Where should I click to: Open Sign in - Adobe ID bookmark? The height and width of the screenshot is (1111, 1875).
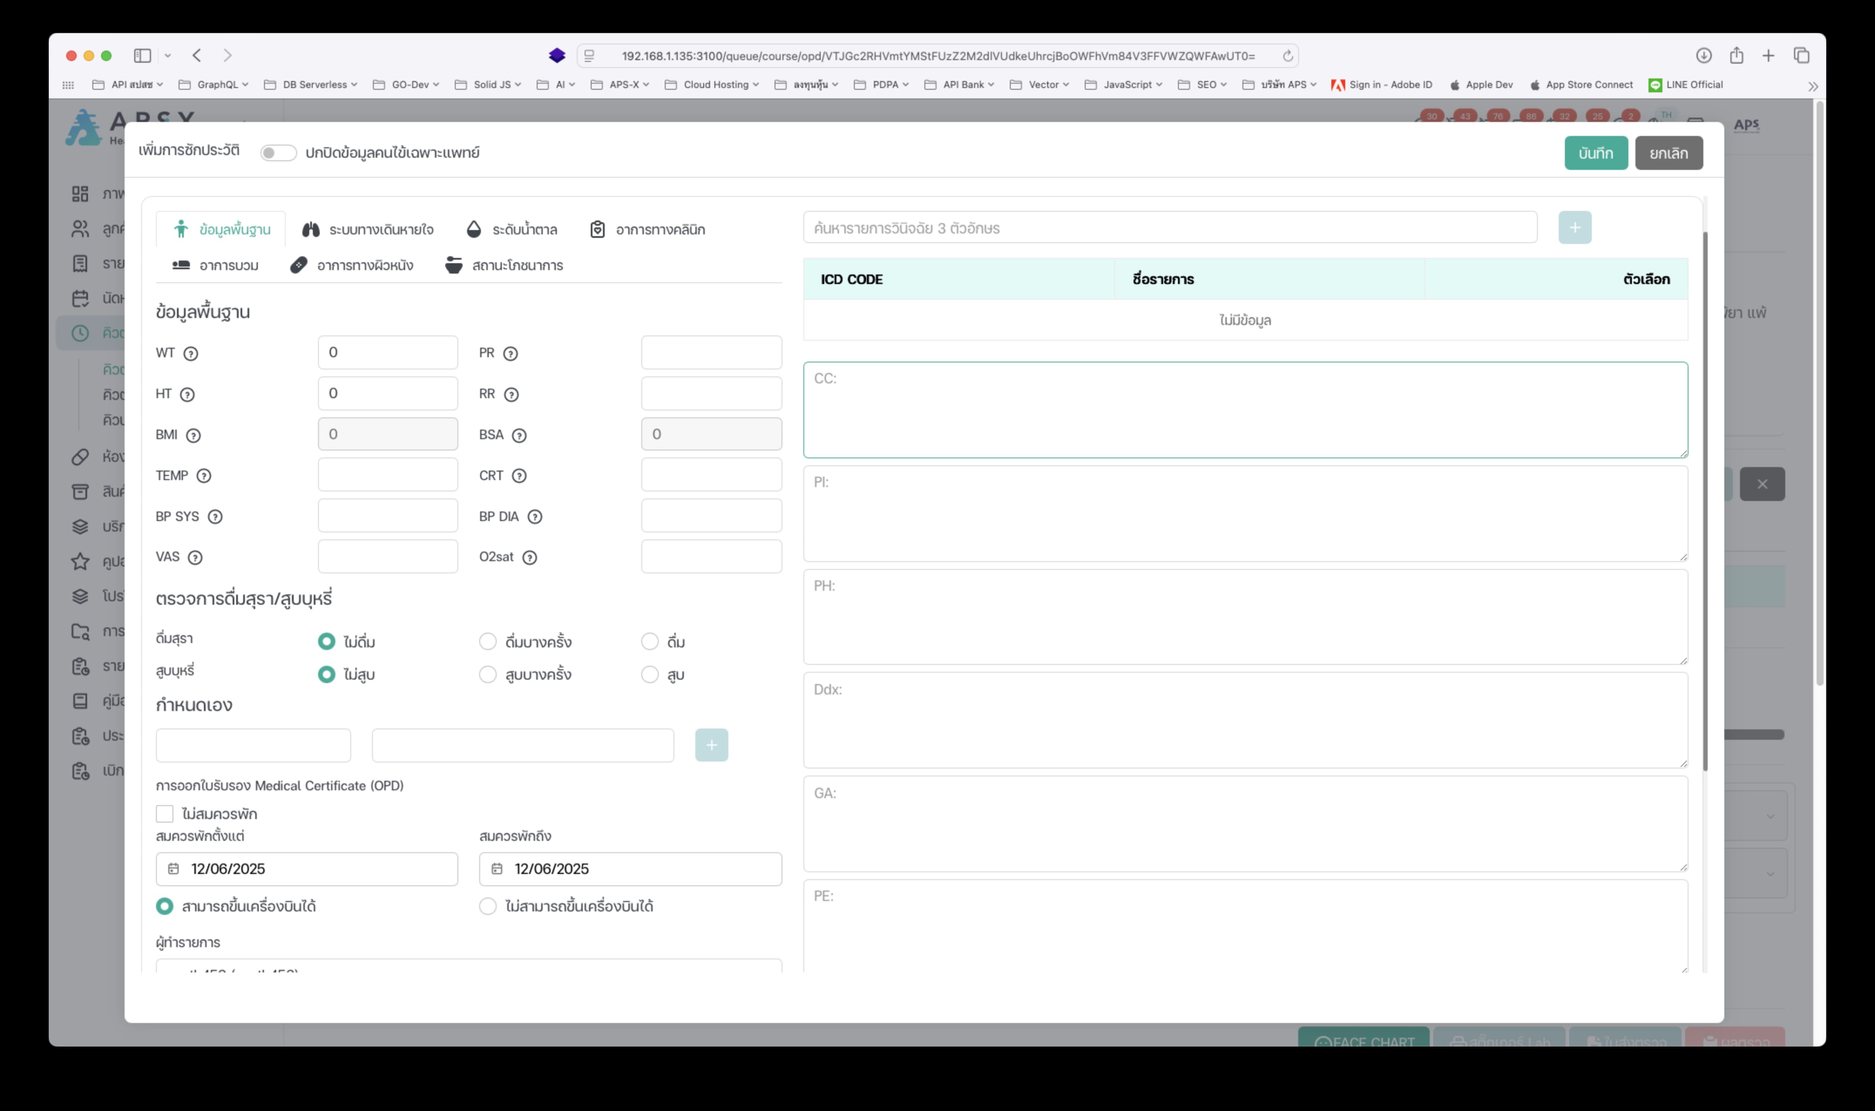pyautogui.click(x=1382, y=85)
